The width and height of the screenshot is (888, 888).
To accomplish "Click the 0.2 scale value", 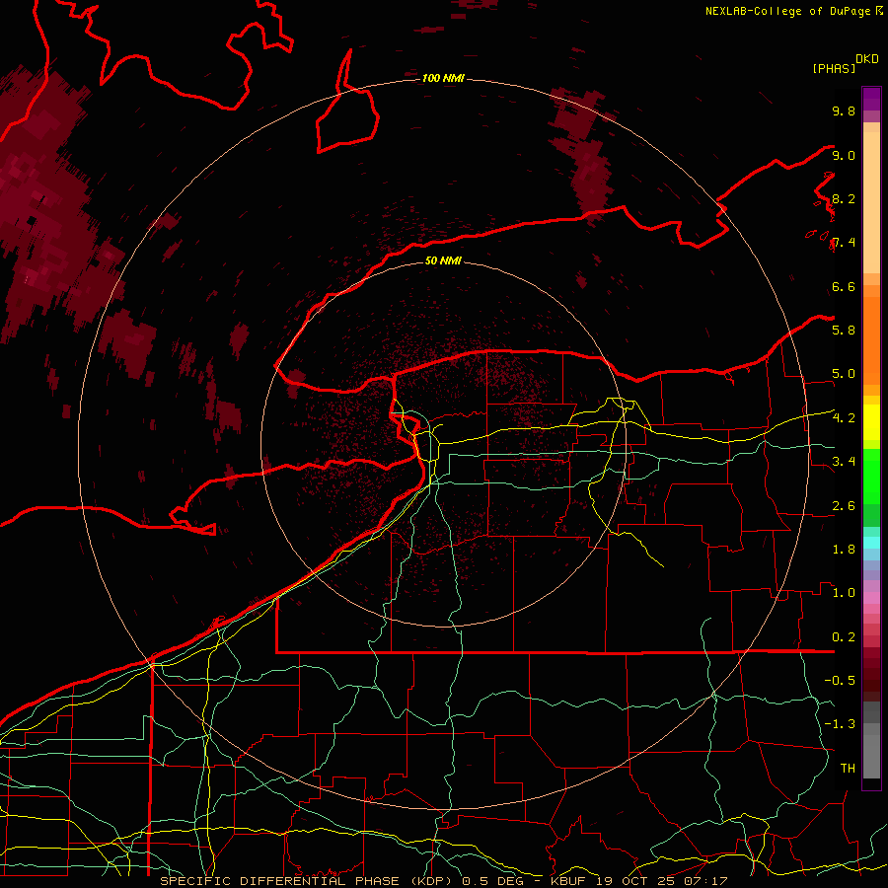I will 844,637.
